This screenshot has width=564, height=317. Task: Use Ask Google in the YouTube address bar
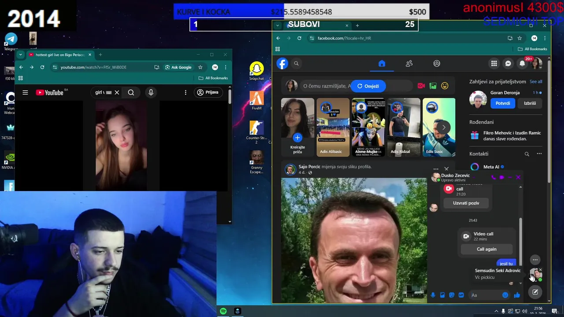(x=178, y=67)
